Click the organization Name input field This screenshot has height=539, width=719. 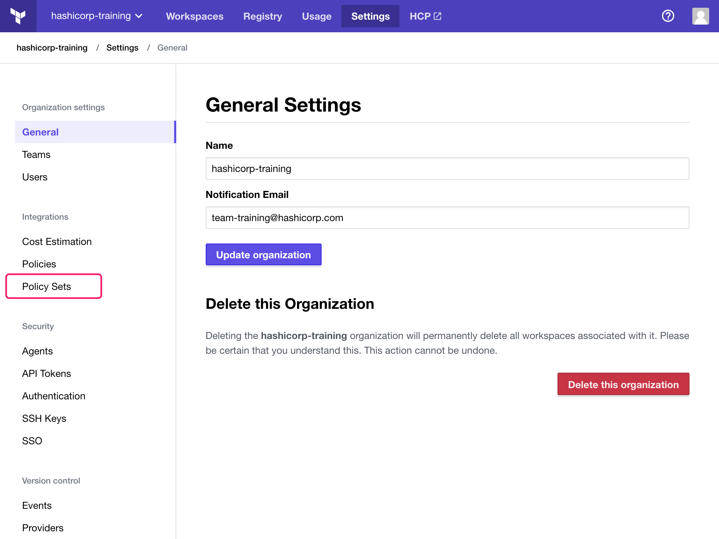click(447, 168)
